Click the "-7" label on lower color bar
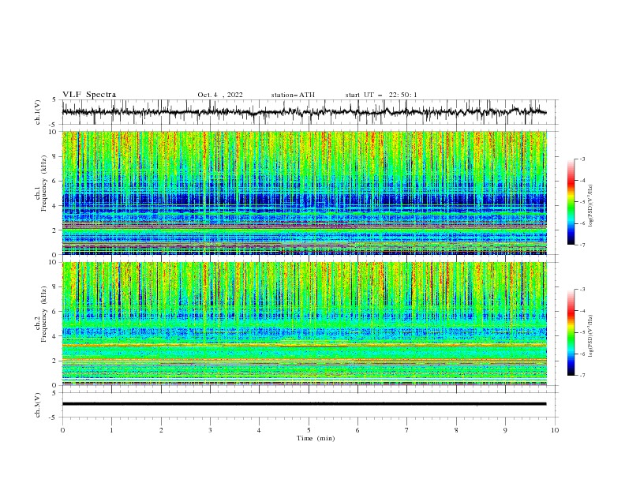The image size is (625, 483). coord(582,375)
